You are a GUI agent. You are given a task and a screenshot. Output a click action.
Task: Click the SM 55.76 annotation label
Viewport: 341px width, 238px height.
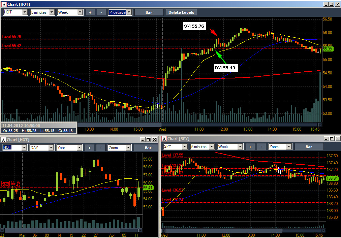click(x=194, y=26)
